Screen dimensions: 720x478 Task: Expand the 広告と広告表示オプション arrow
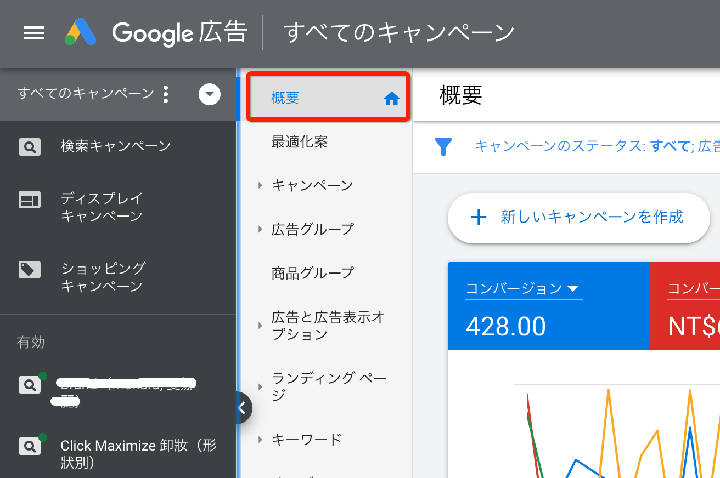(x=261, y=326)
